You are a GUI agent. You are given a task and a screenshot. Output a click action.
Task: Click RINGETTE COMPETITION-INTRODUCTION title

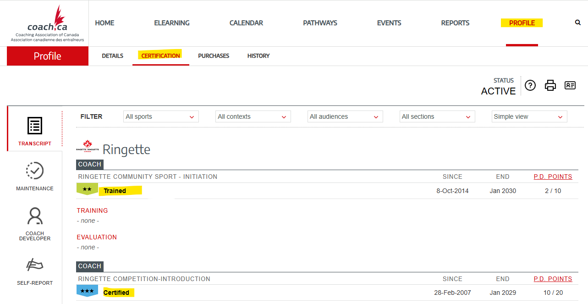tap(144, 279)
